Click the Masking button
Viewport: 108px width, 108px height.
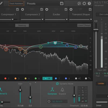point(22,25)
